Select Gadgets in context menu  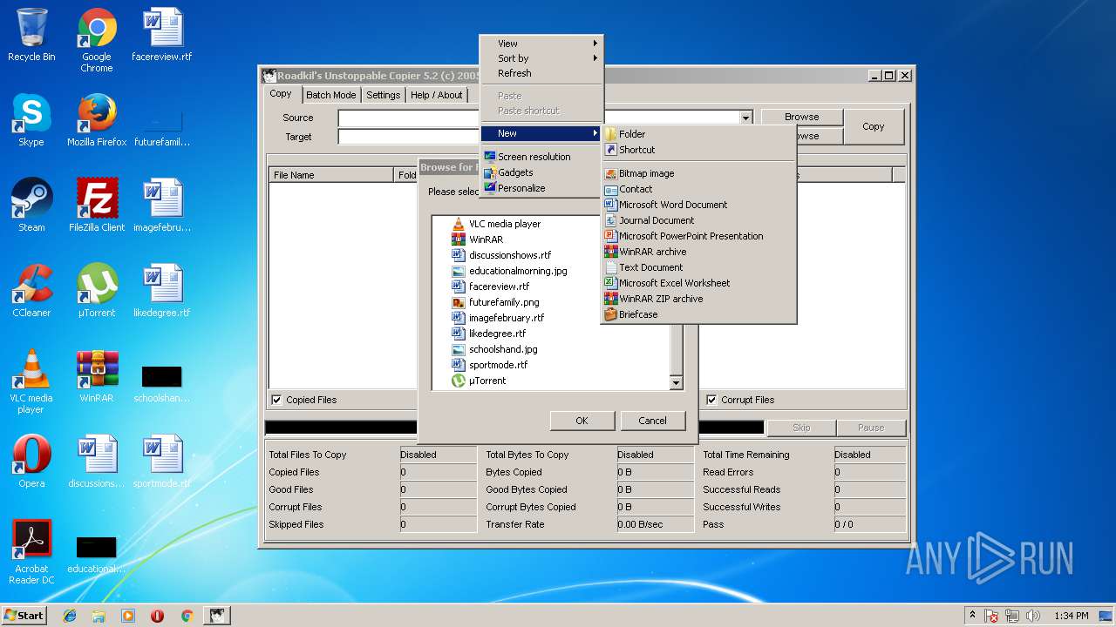541,172
